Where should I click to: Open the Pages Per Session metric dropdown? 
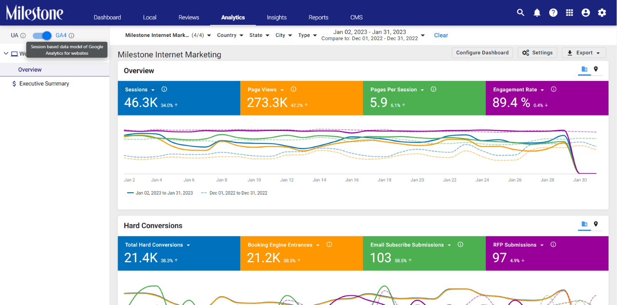click(422, 90)
